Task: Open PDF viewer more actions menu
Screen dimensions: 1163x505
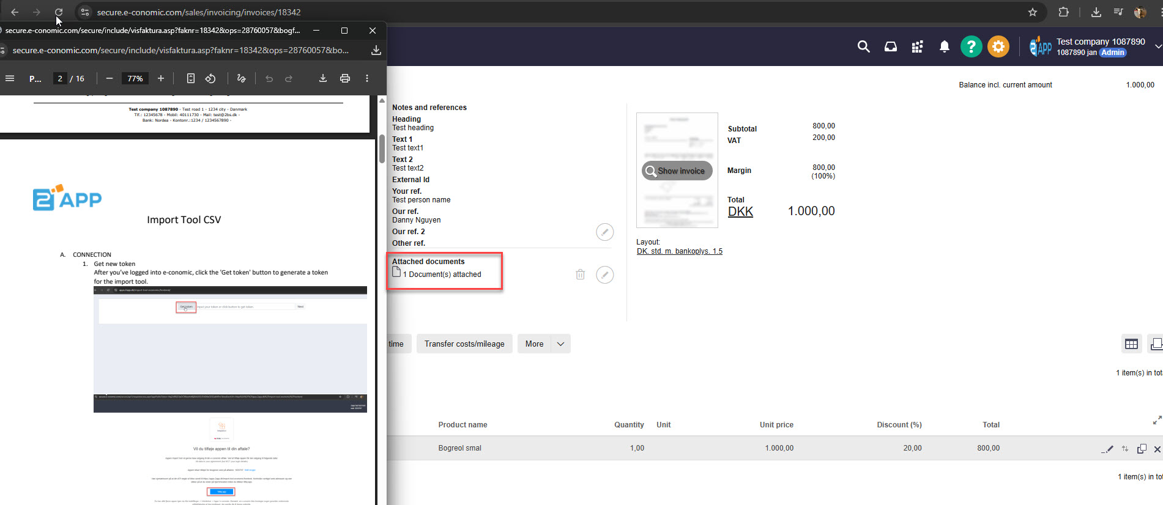Action: point(367,78)
